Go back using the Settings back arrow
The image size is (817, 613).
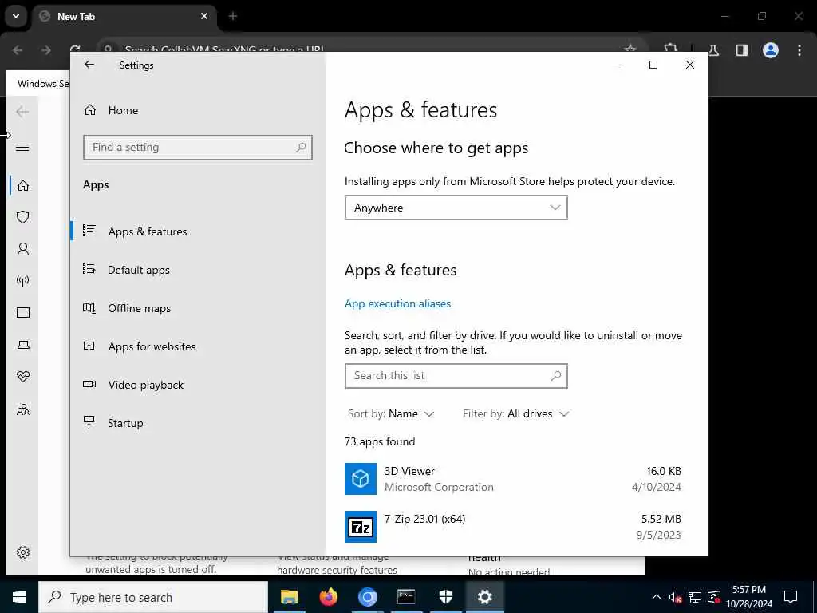(89, 65)
